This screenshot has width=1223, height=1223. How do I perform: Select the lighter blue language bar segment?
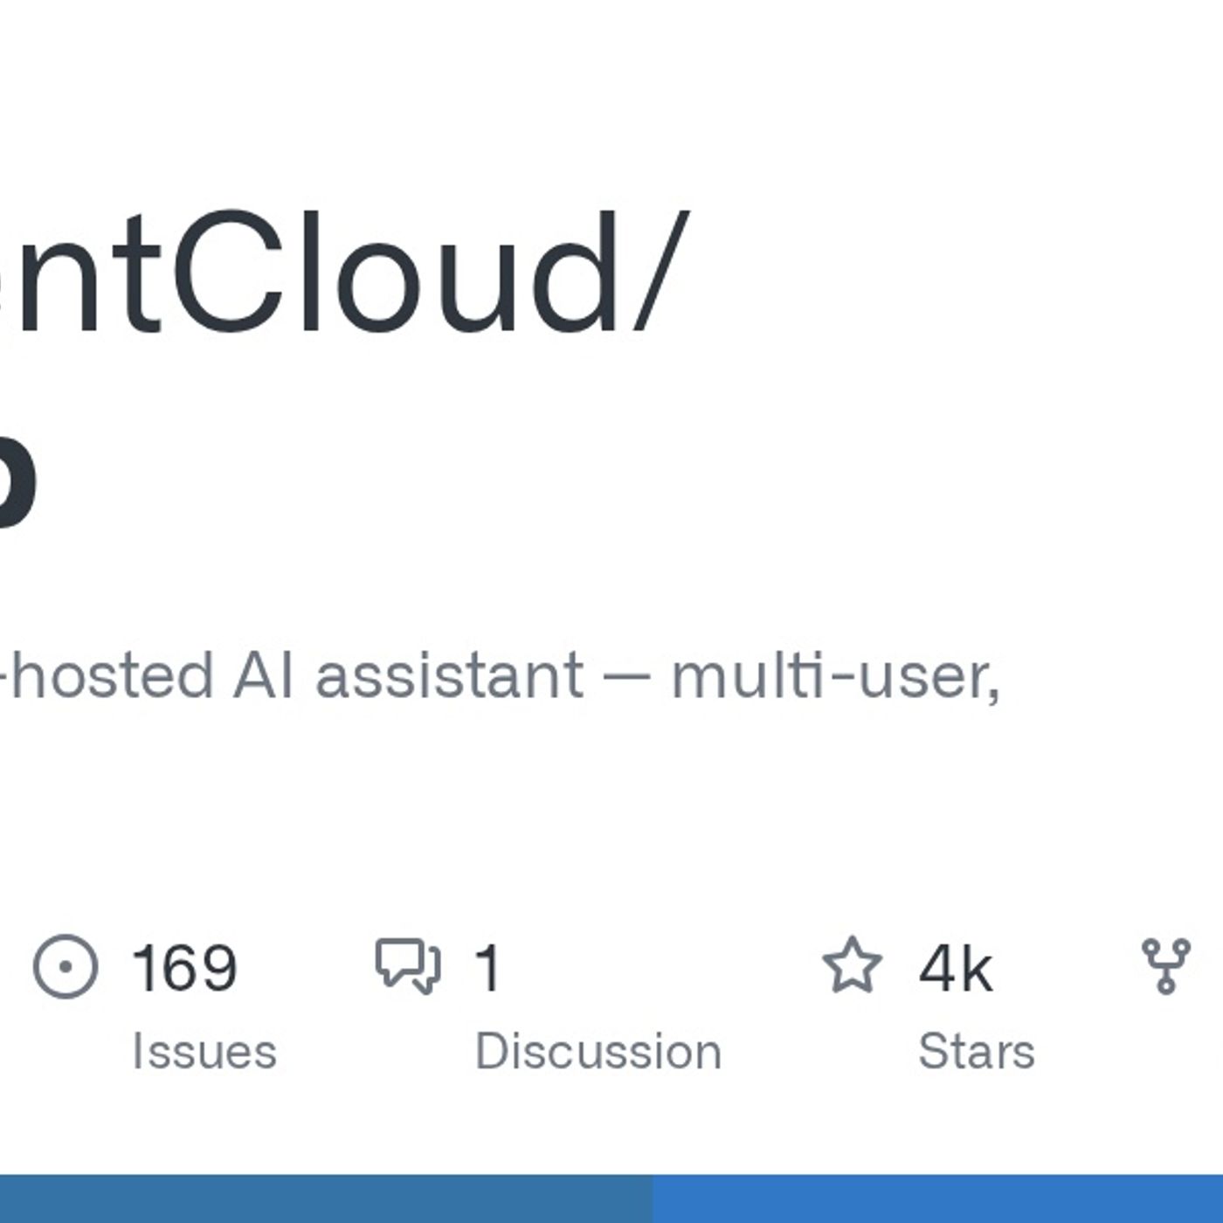pos(937,1199)
